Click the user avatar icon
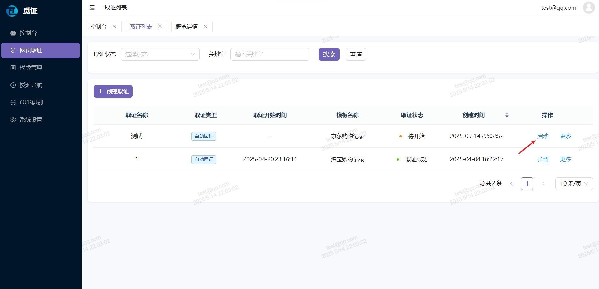The image size is (599, 289). click(x=588, y=8)
